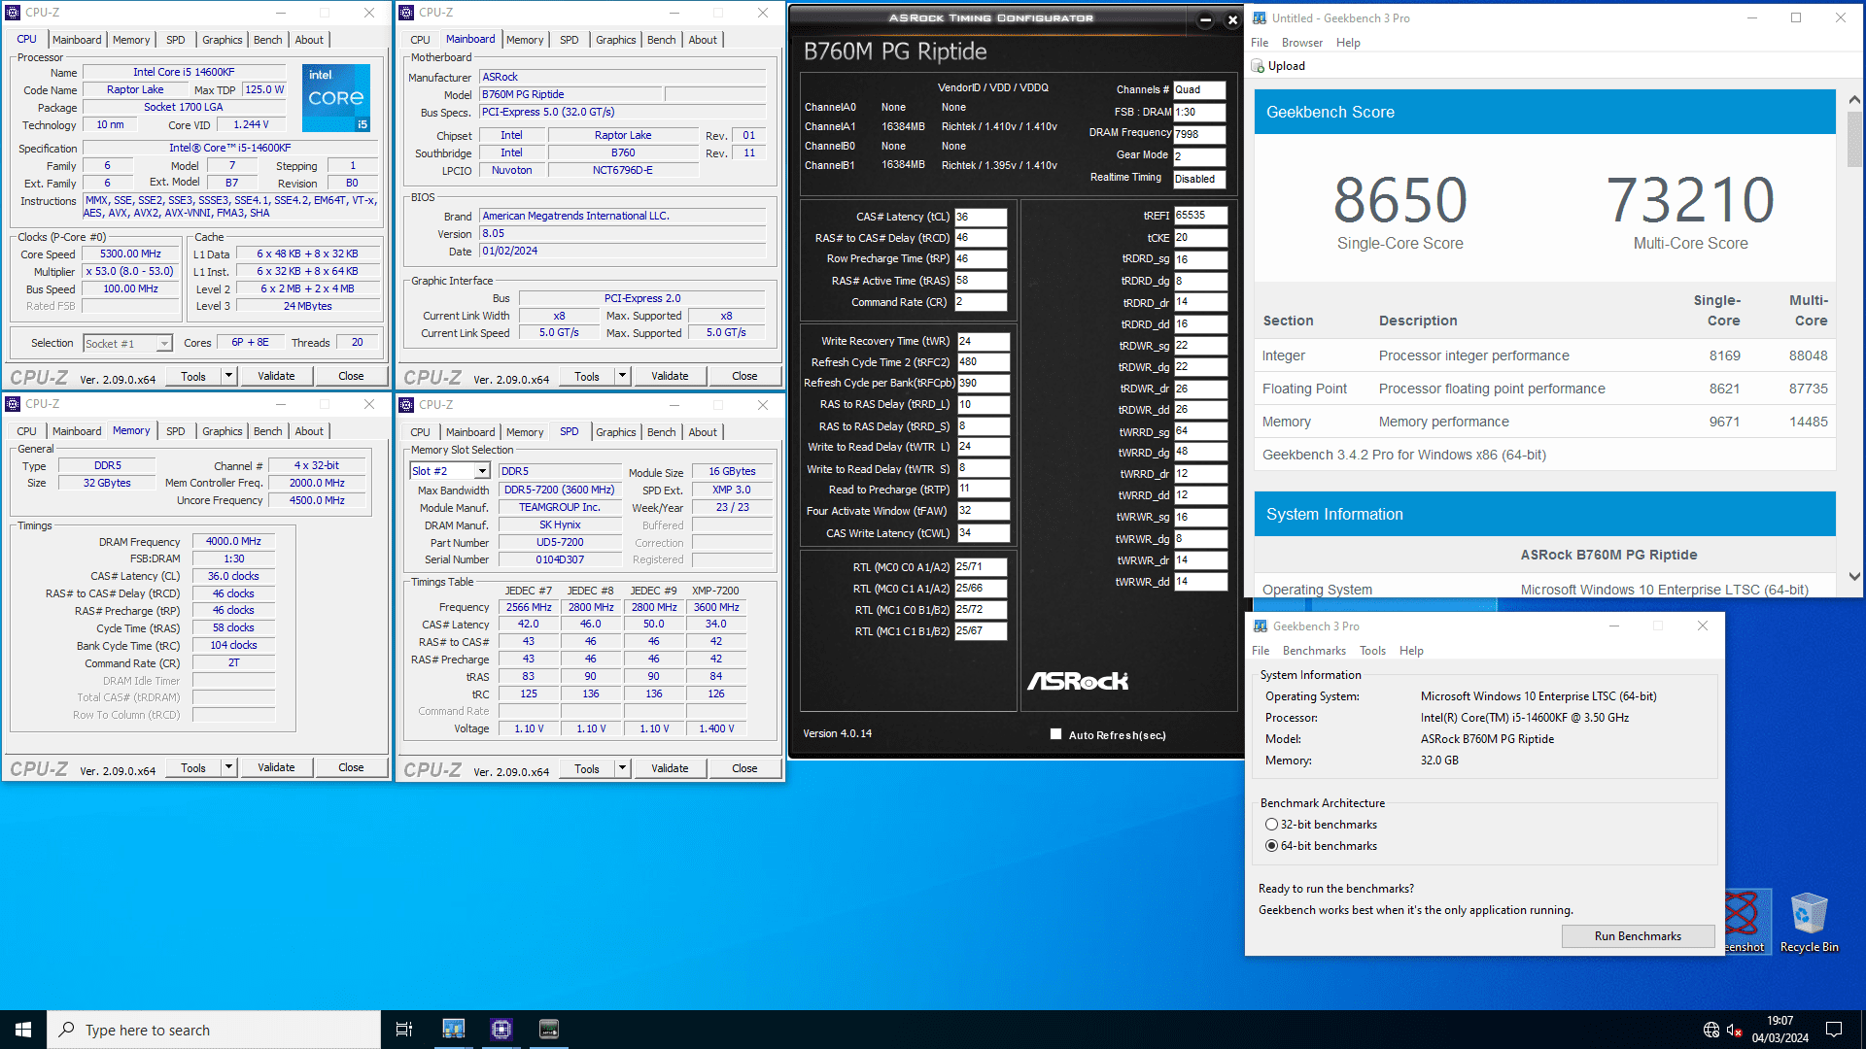Open About tab in SPD CPU-Z window
The width and height of the screenshot is (1866, 1049).
703,432
